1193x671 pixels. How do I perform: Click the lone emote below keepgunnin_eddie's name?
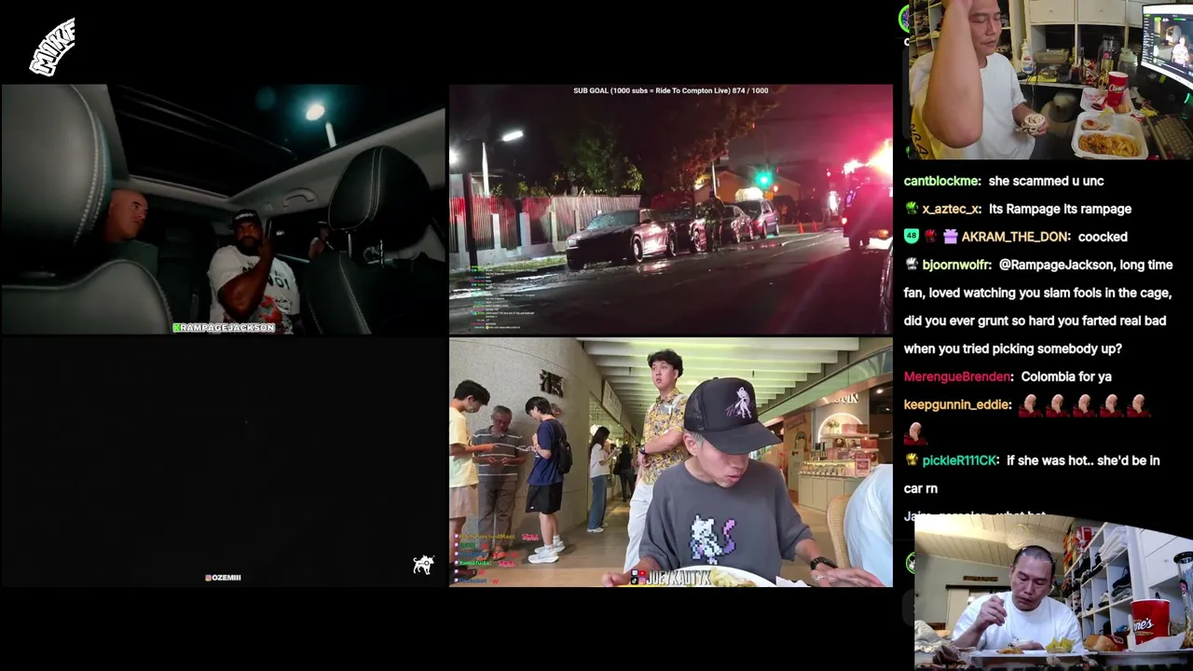(x=914, y=432)
